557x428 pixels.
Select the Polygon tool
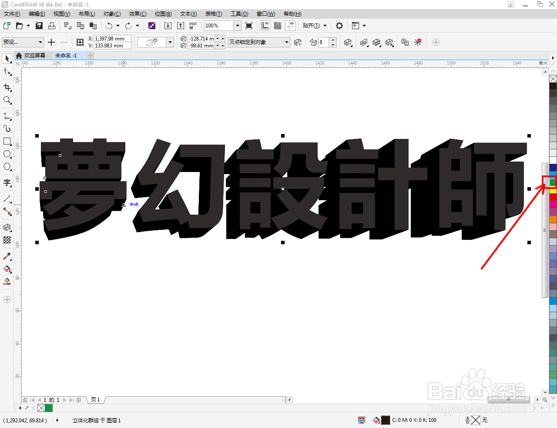pos(7,167)
